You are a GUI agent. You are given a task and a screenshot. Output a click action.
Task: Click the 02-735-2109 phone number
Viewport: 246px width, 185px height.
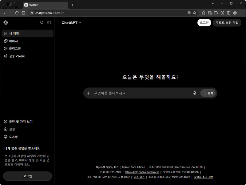pyautogui.click(x=113, y=172)
